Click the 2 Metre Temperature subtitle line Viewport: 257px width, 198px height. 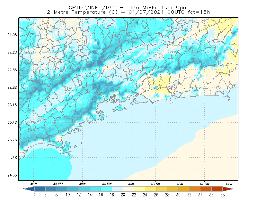pos(128,12)
